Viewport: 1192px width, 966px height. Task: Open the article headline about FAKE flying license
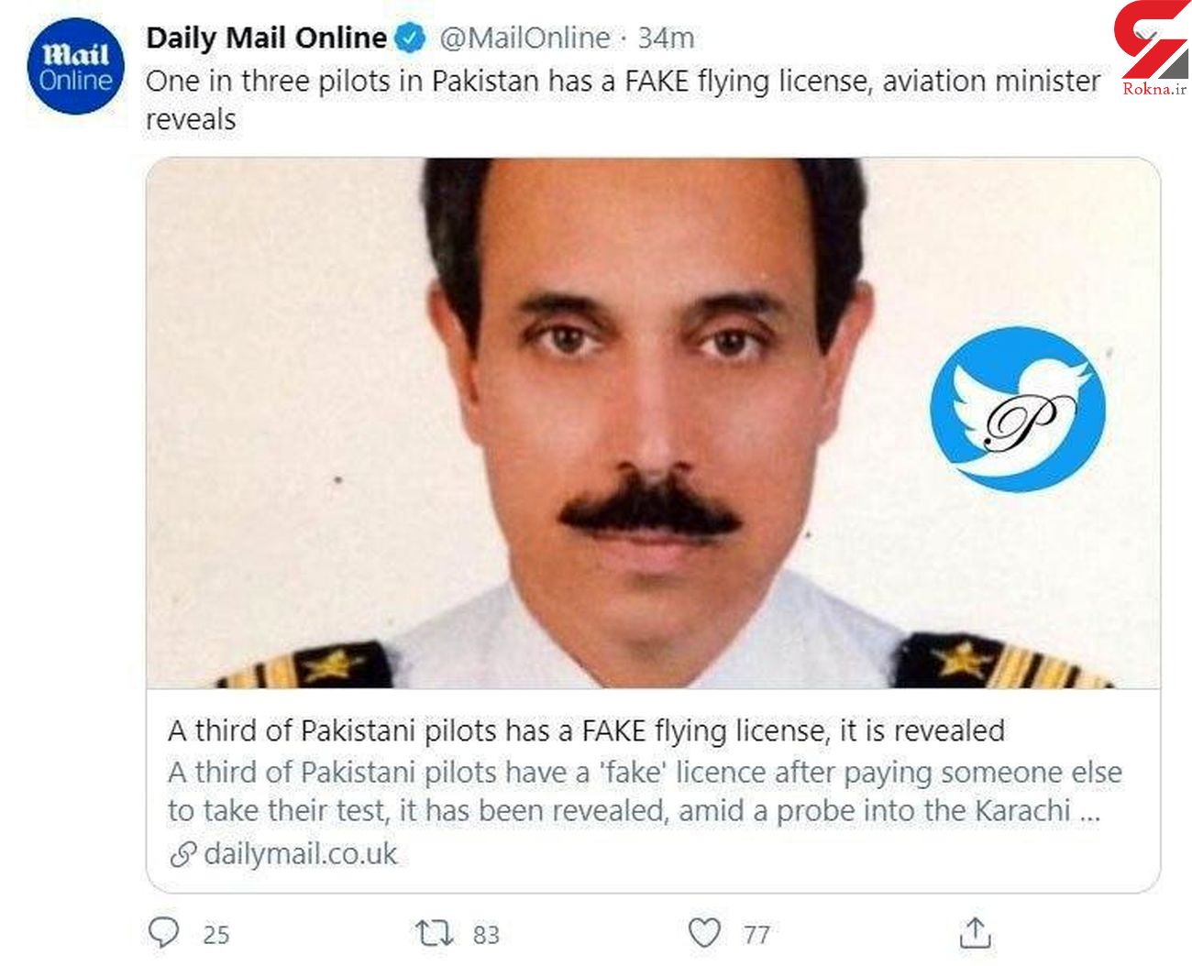pos(586,730)
